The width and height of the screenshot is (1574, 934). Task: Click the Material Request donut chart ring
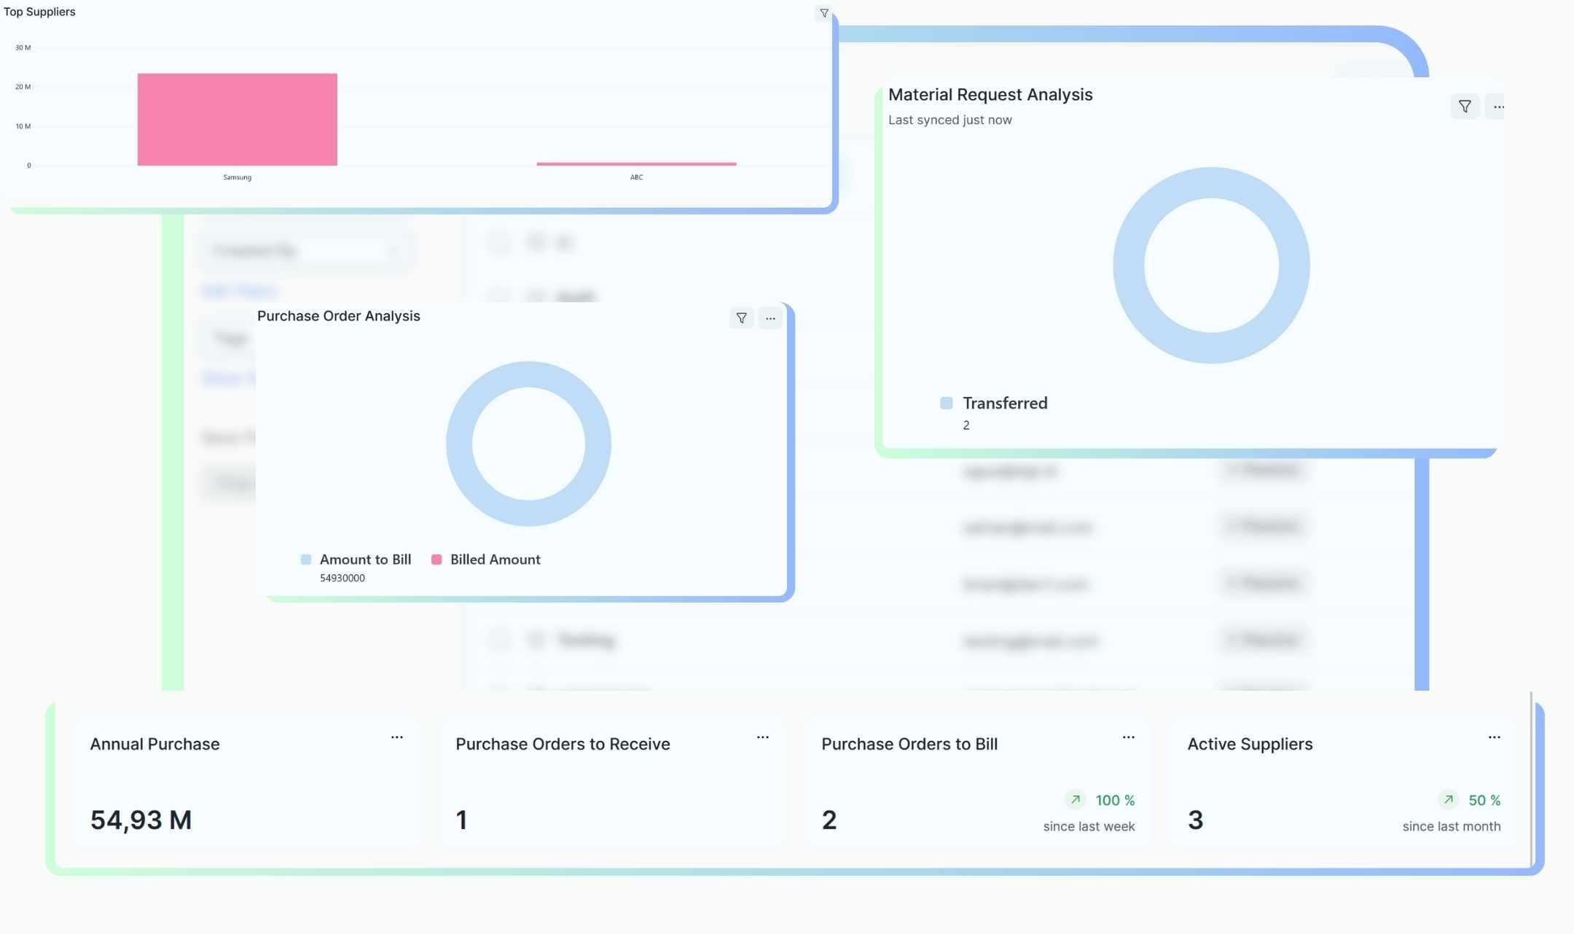tap(1129, 266)
